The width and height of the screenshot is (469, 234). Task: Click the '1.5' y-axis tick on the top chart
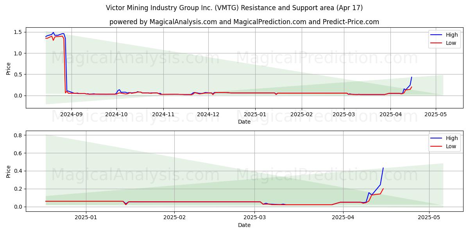(x=19, y=32)
